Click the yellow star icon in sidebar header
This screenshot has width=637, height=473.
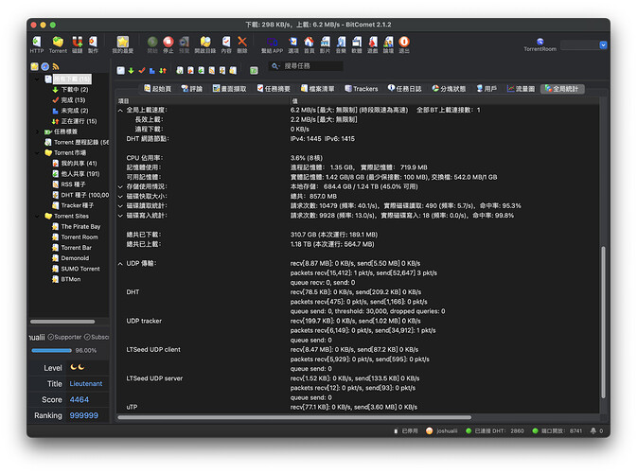34,66
